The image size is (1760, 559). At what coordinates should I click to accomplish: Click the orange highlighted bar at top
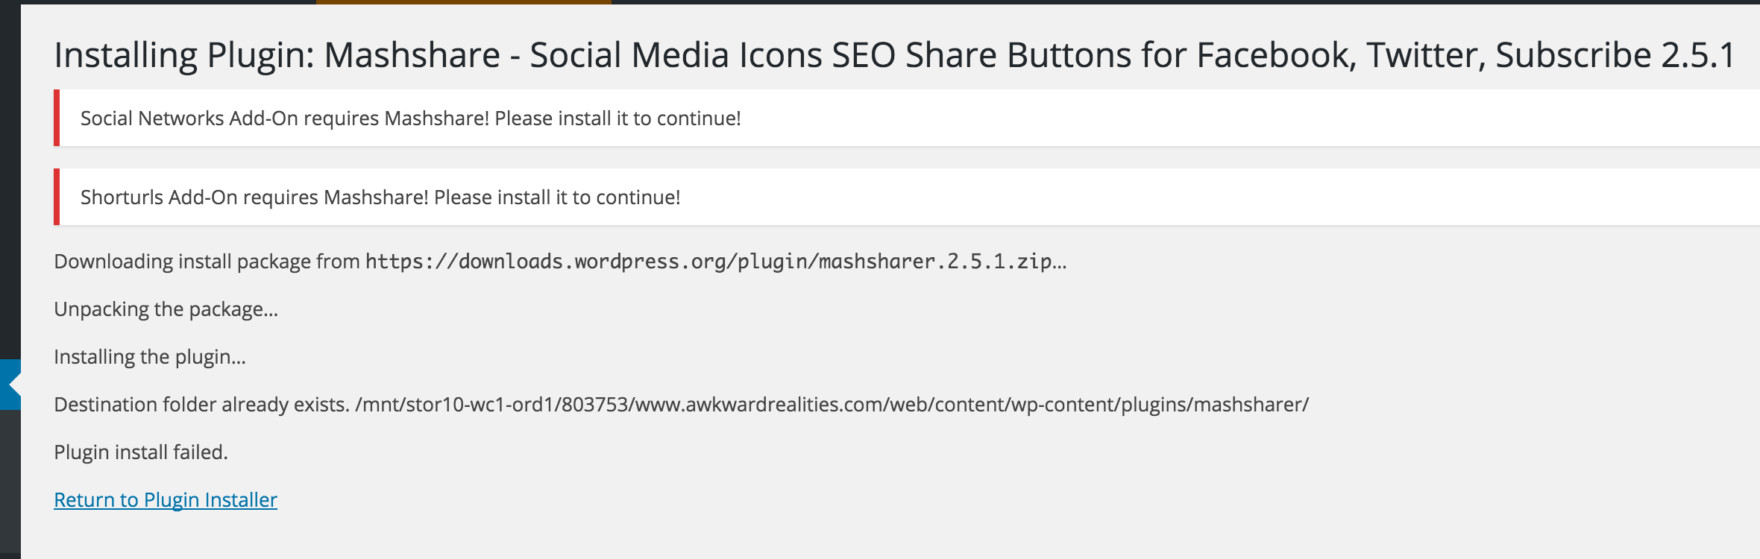click(463, 2)
